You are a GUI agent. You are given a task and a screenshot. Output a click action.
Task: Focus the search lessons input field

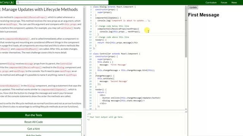tap(62, 3)
